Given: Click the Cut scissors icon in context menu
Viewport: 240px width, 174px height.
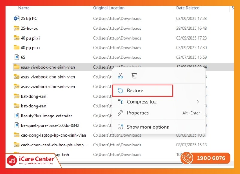Looking at the screenshot, I should tap(121, 76).
